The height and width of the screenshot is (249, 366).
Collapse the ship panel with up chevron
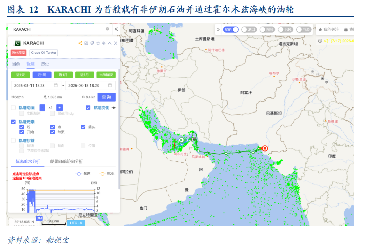coord(110,43)
